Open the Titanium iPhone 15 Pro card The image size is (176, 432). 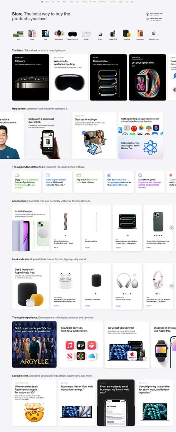point(31,77)
